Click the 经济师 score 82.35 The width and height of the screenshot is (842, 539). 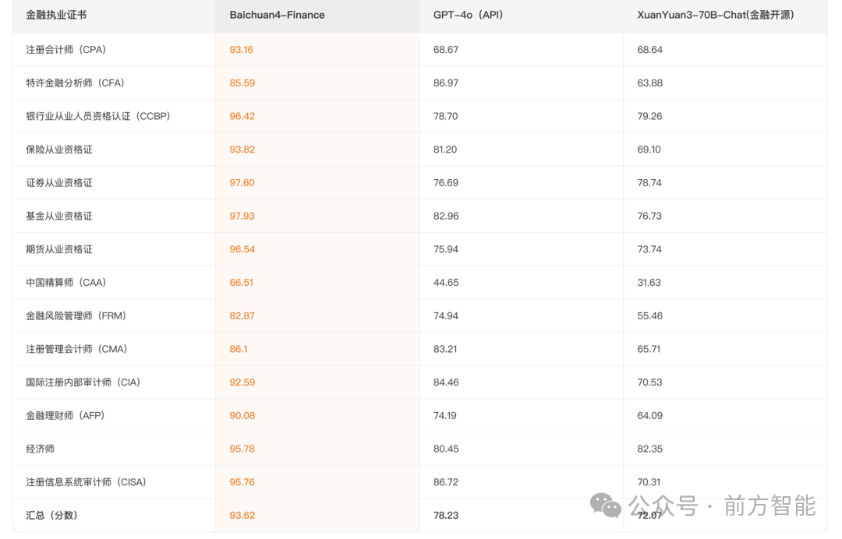tap(649, 449)
